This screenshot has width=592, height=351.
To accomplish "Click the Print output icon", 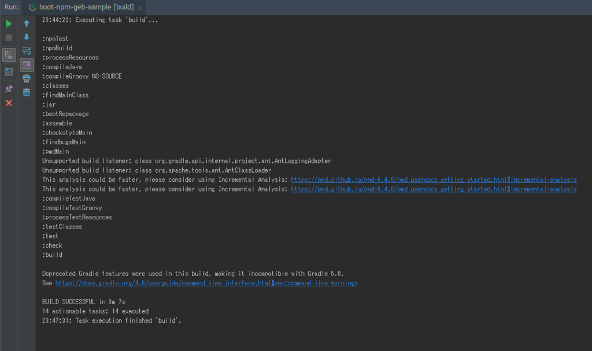I will click(x=27, y=79).
